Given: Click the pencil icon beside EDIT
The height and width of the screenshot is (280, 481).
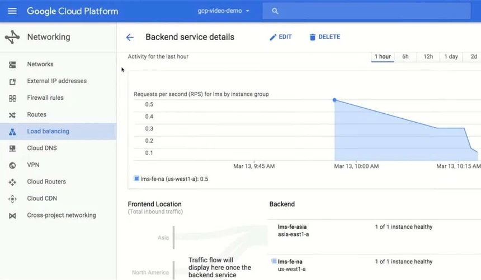Looking at the screenshot, I should [x=273, y=37].
